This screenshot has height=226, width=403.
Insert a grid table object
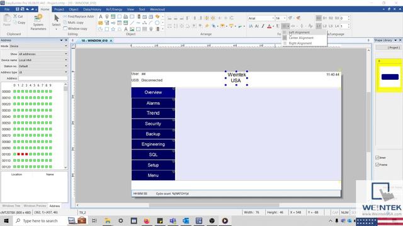pos(144,30)
